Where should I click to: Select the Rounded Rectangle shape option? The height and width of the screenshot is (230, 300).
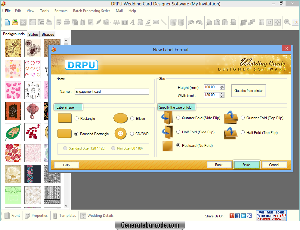[x=76, y=134]
